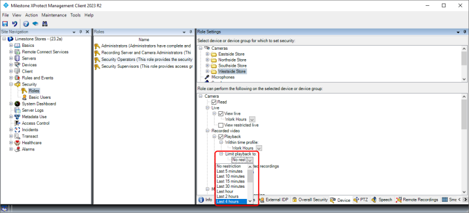The height and width of the screenshot is (213, 469).
Task: Click the Devices camera icon in navigation
Action: (x=18, y=65)
